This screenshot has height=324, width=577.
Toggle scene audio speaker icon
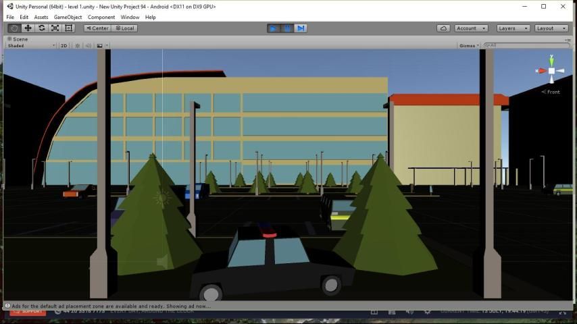point(88,46)
